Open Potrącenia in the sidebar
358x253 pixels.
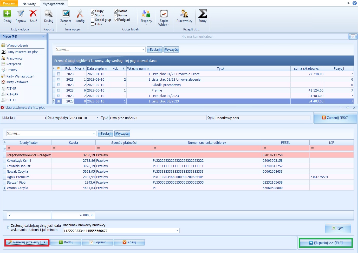coord(14,64)
